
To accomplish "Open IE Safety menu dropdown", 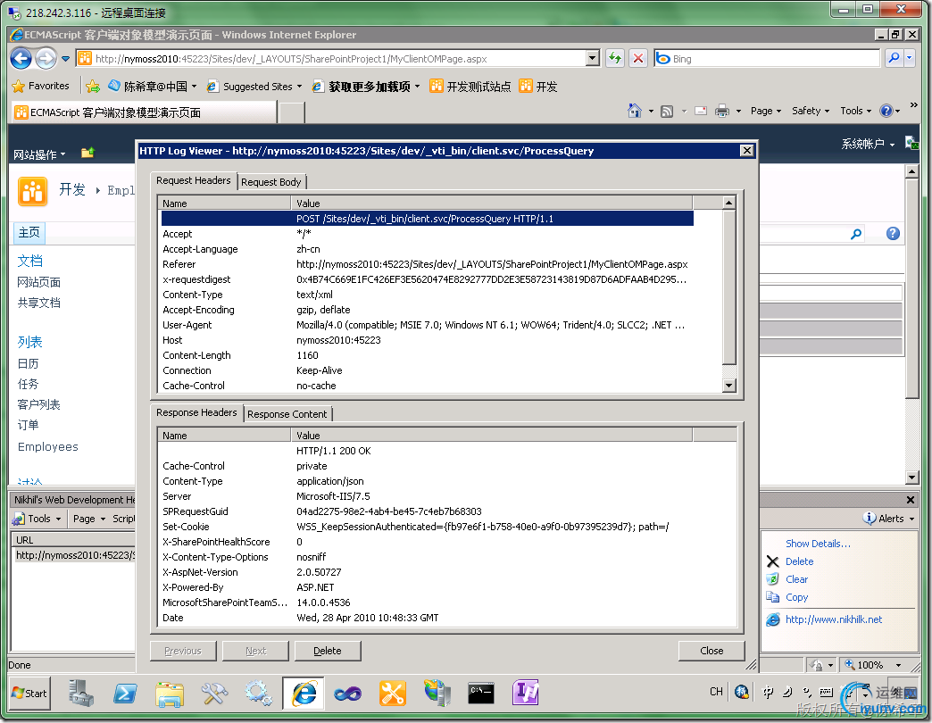I will click(811, 111).
